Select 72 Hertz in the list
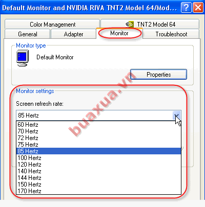The height and width of the screenshot is (207, 205). (98, 138)
